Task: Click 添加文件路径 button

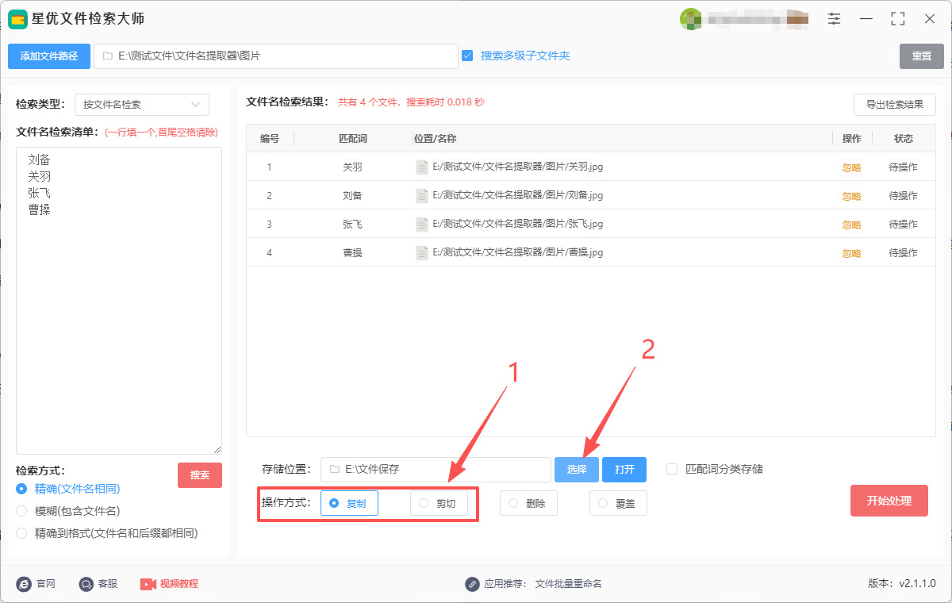Action: (49, 56)
